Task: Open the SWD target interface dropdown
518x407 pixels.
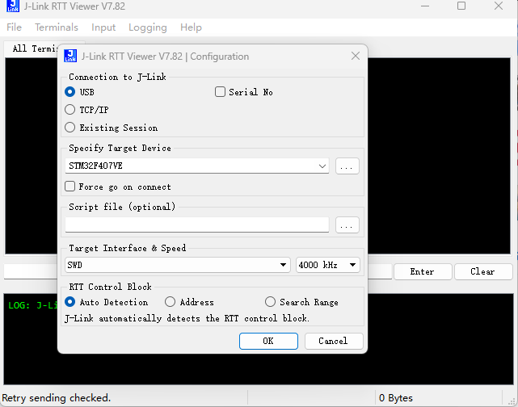Action: (178, 265)
